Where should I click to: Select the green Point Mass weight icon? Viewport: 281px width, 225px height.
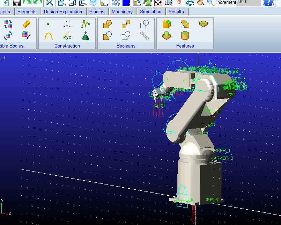(x=86, y=36)
